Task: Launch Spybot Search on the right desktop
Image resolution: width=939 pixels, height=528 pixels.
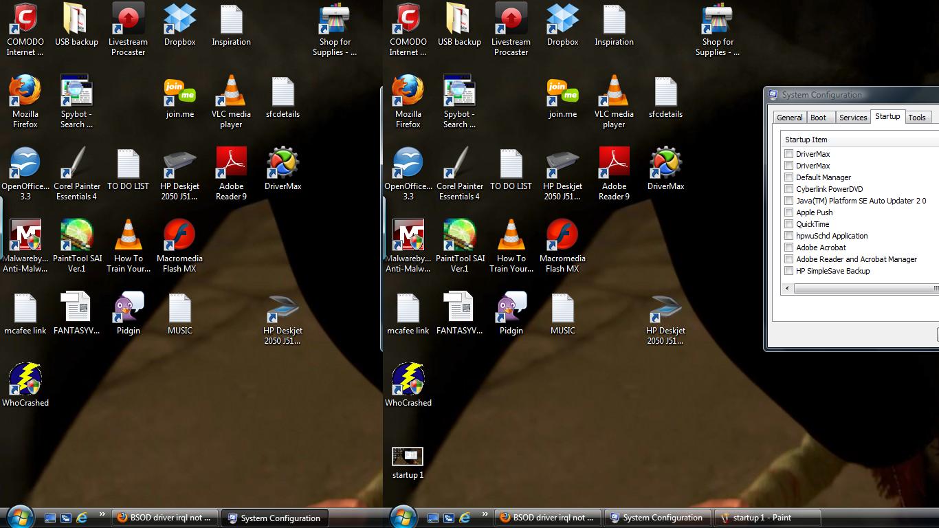Action: [459, 101]
